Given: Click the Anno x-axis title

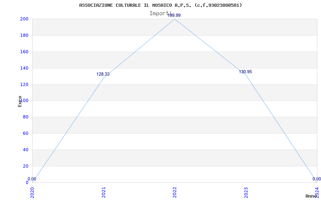Looking at the screenshot, I should click(x=311, y=196).
